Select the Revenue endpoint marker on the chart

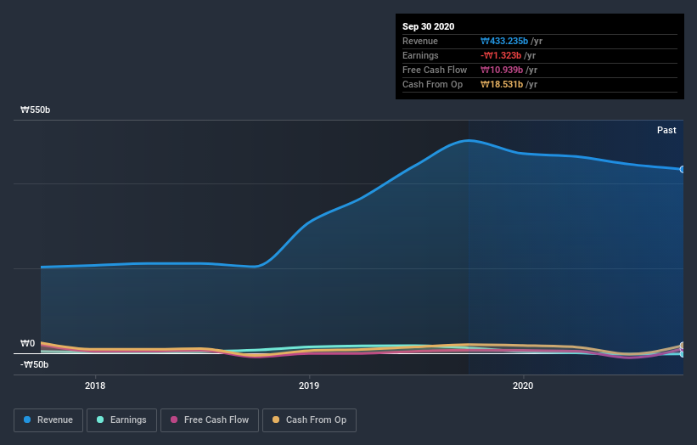click(x=683, y=169)
